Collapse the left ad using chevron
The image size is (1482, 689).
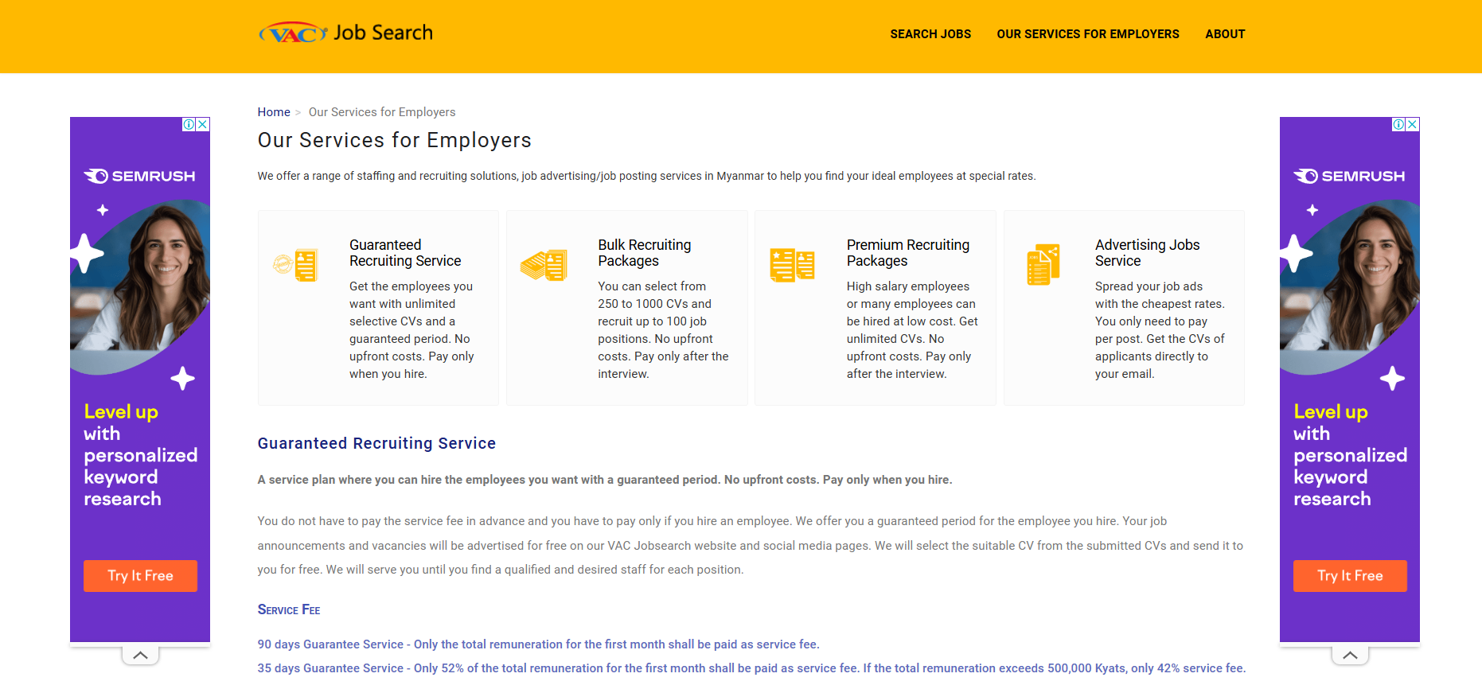140,655
